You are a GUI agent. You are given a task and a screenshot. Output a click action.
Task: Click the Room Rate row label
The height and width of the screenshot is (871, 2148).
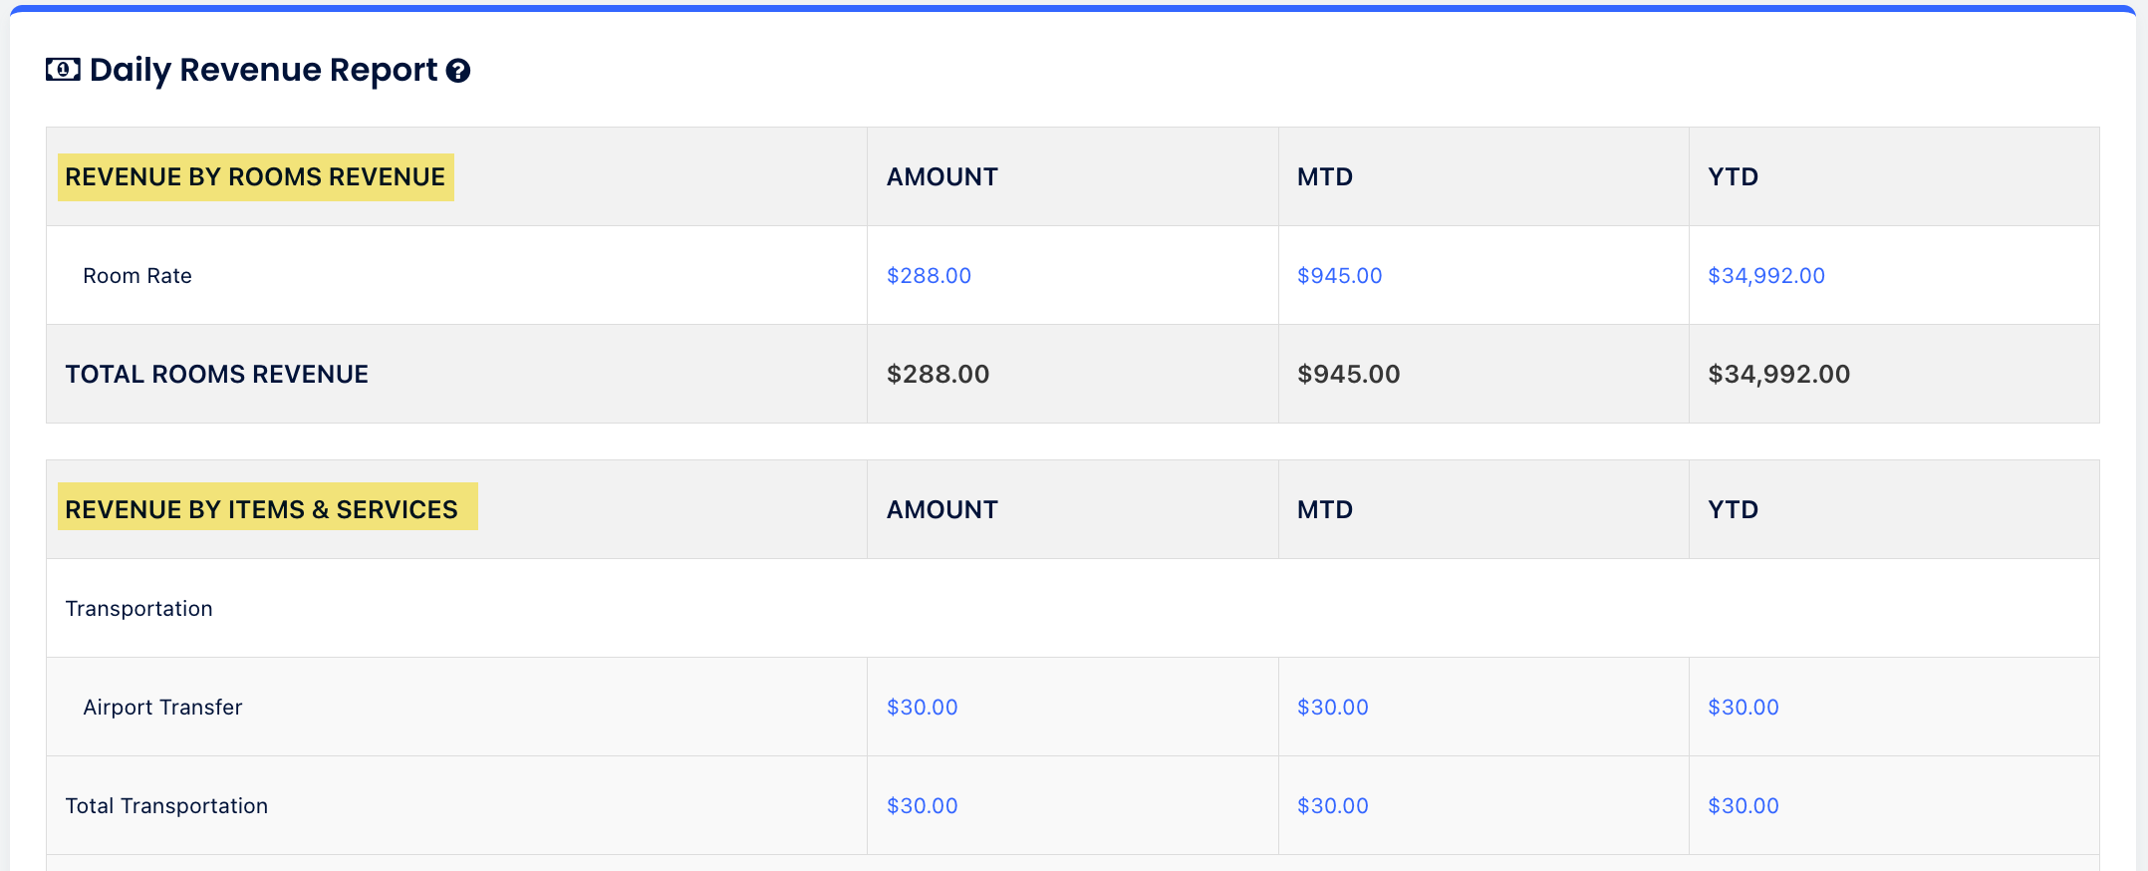coord(136,276)
